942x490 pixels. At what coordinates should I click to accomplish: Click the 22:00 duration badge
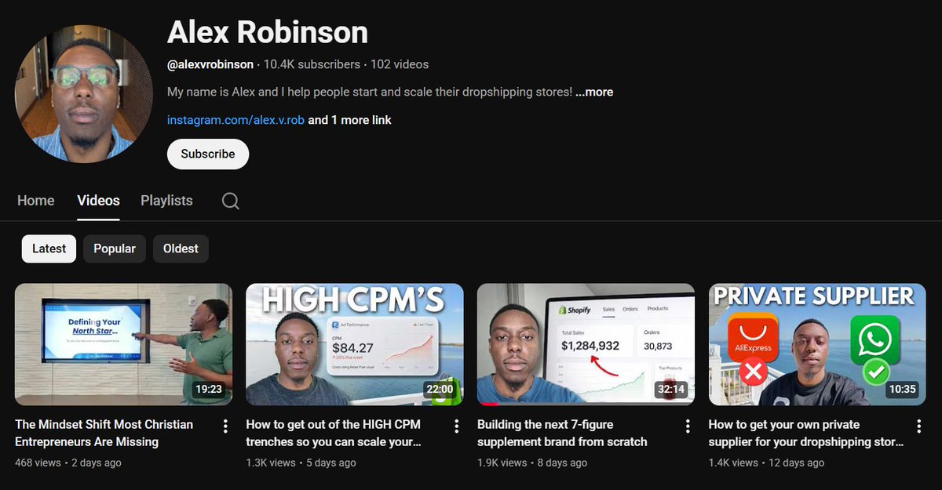click(x=440, y=389)
